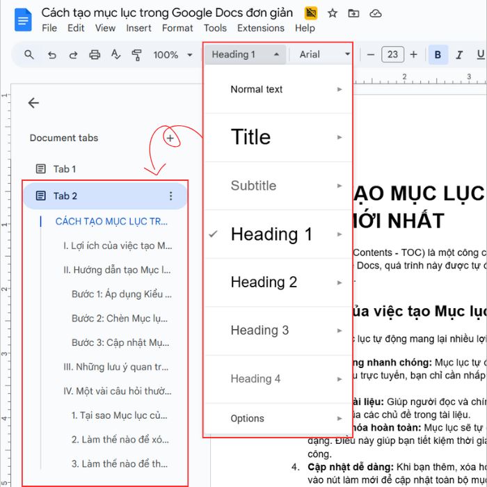Jump to Bước 2: Chèn Mục lục outline entry
The width and height of the screenshot is (487, 487).
[120, 319]
